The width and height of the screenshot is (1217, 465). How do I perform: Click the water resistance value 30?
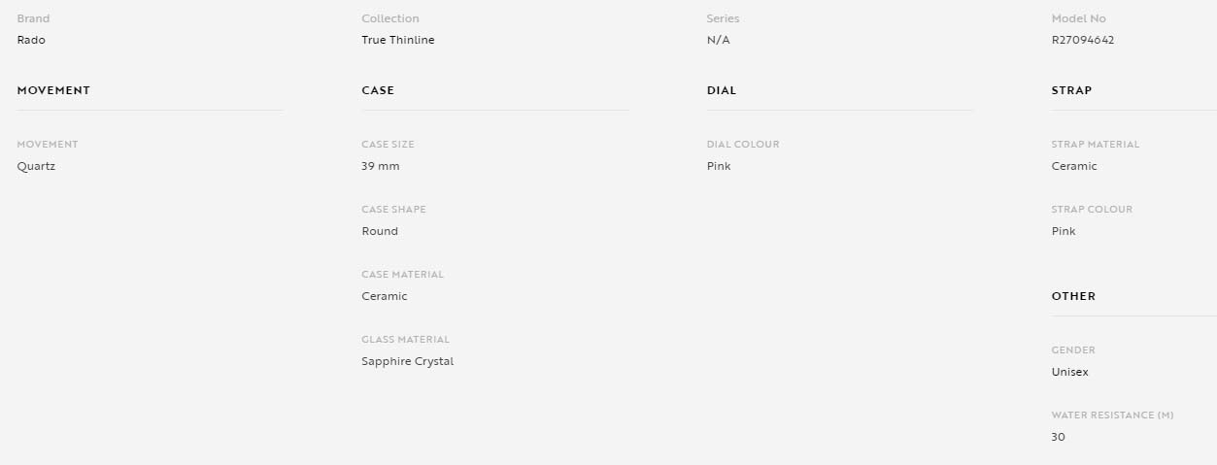[x=1058, y=437]
